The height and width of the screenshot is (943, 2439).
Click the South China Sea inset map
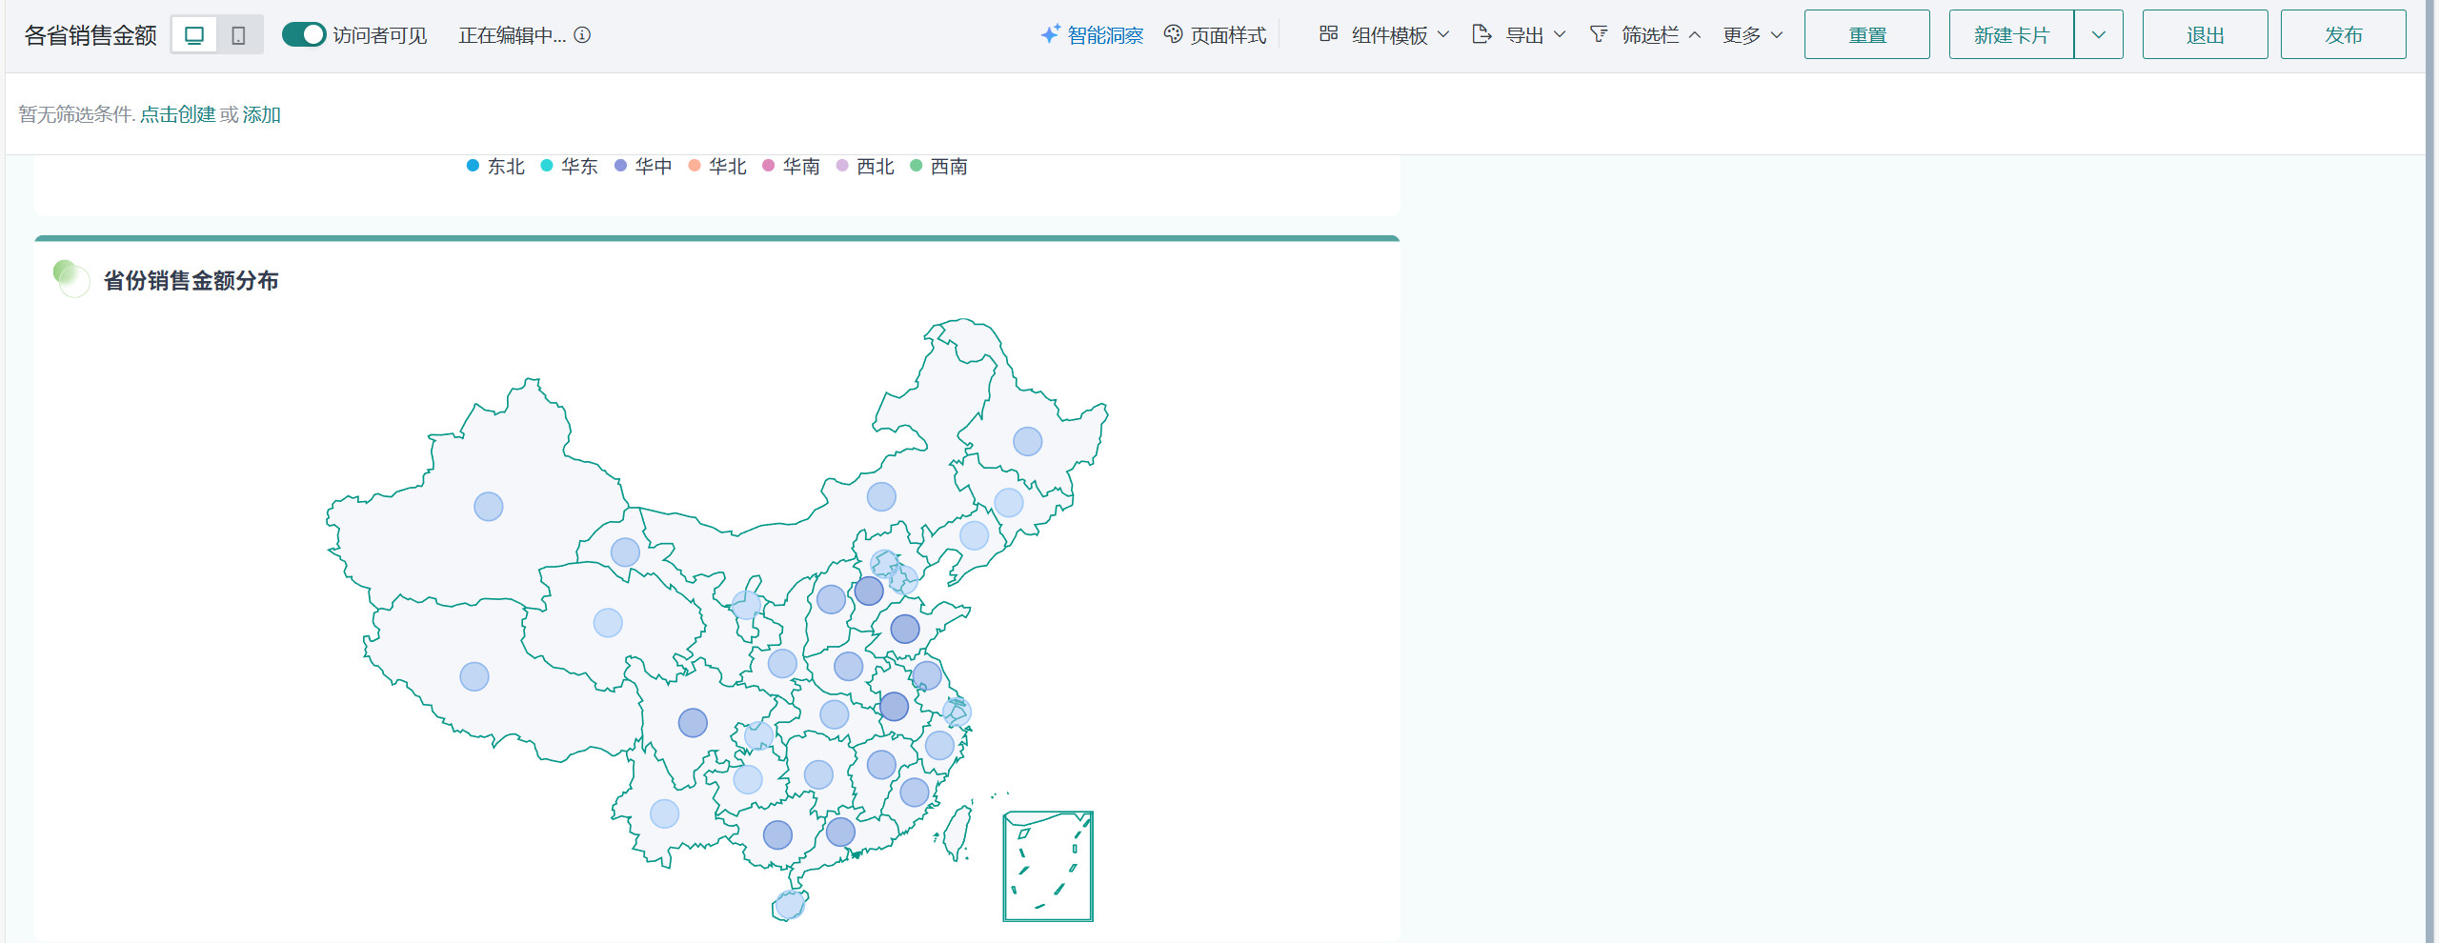[x=1047, y=866]
